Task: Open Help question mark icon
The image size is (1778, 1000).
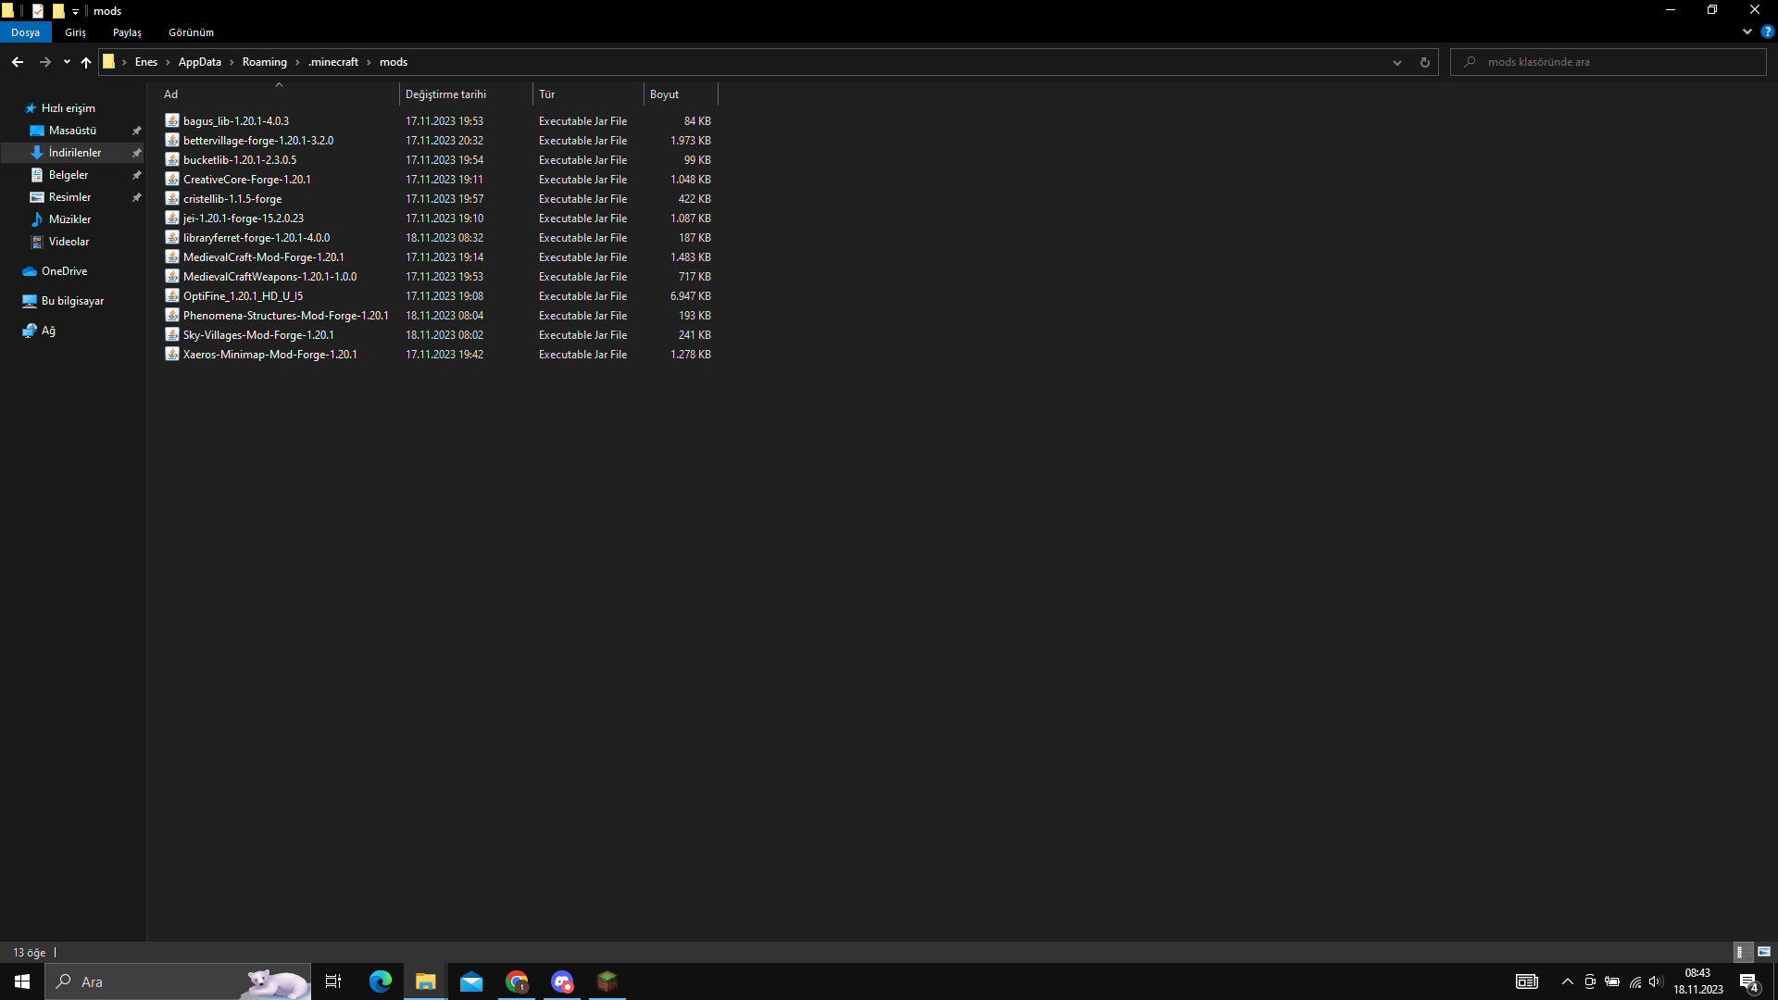Action: [1767, 31]
